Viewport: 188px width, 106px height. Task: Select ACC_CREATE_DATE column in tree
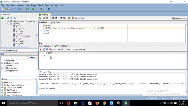tap(23, 36)
